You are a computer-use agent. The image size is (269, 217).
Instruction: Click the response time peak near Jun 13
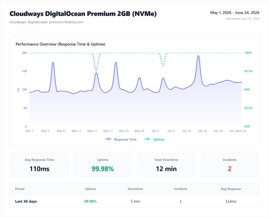[198, 56]
